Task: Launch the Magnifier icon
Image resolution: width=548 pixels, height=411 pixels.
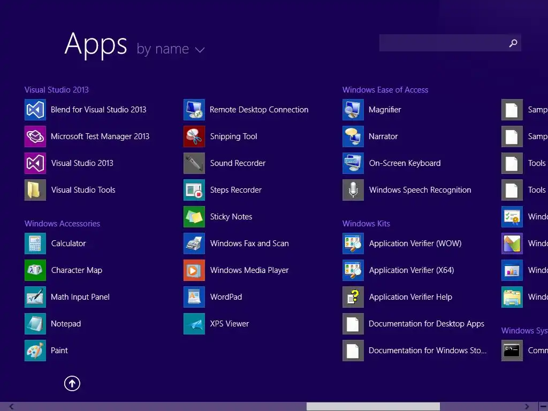Action: pos(353,110)
